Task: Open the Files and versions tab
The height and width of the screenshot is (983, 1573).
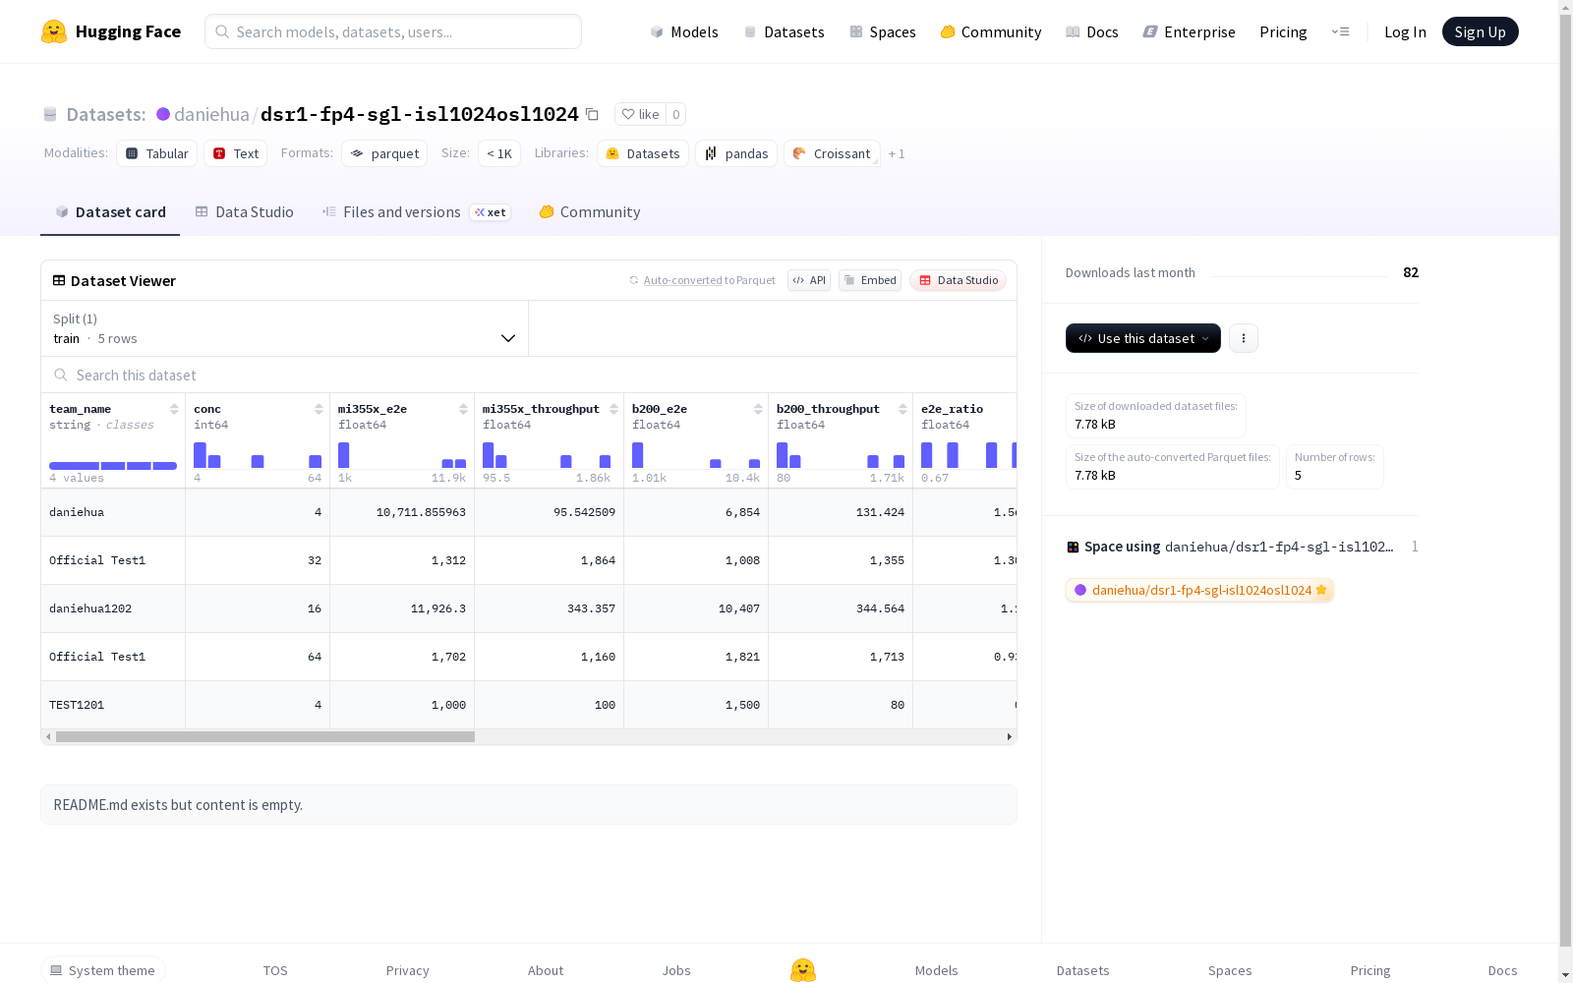Action: point(416,212)
